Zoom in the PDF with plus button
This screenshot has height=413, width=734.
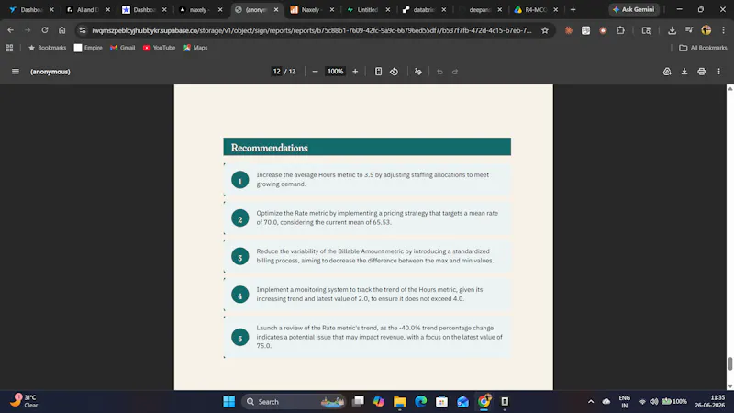click(355, 72)
